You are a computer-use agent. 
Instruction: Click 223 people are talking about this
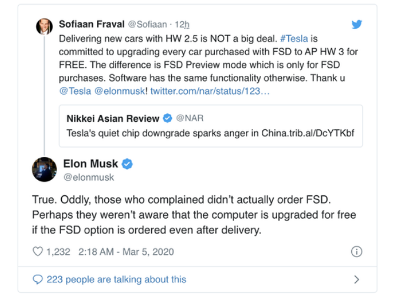pyautogui.click(x=116, y=279)
